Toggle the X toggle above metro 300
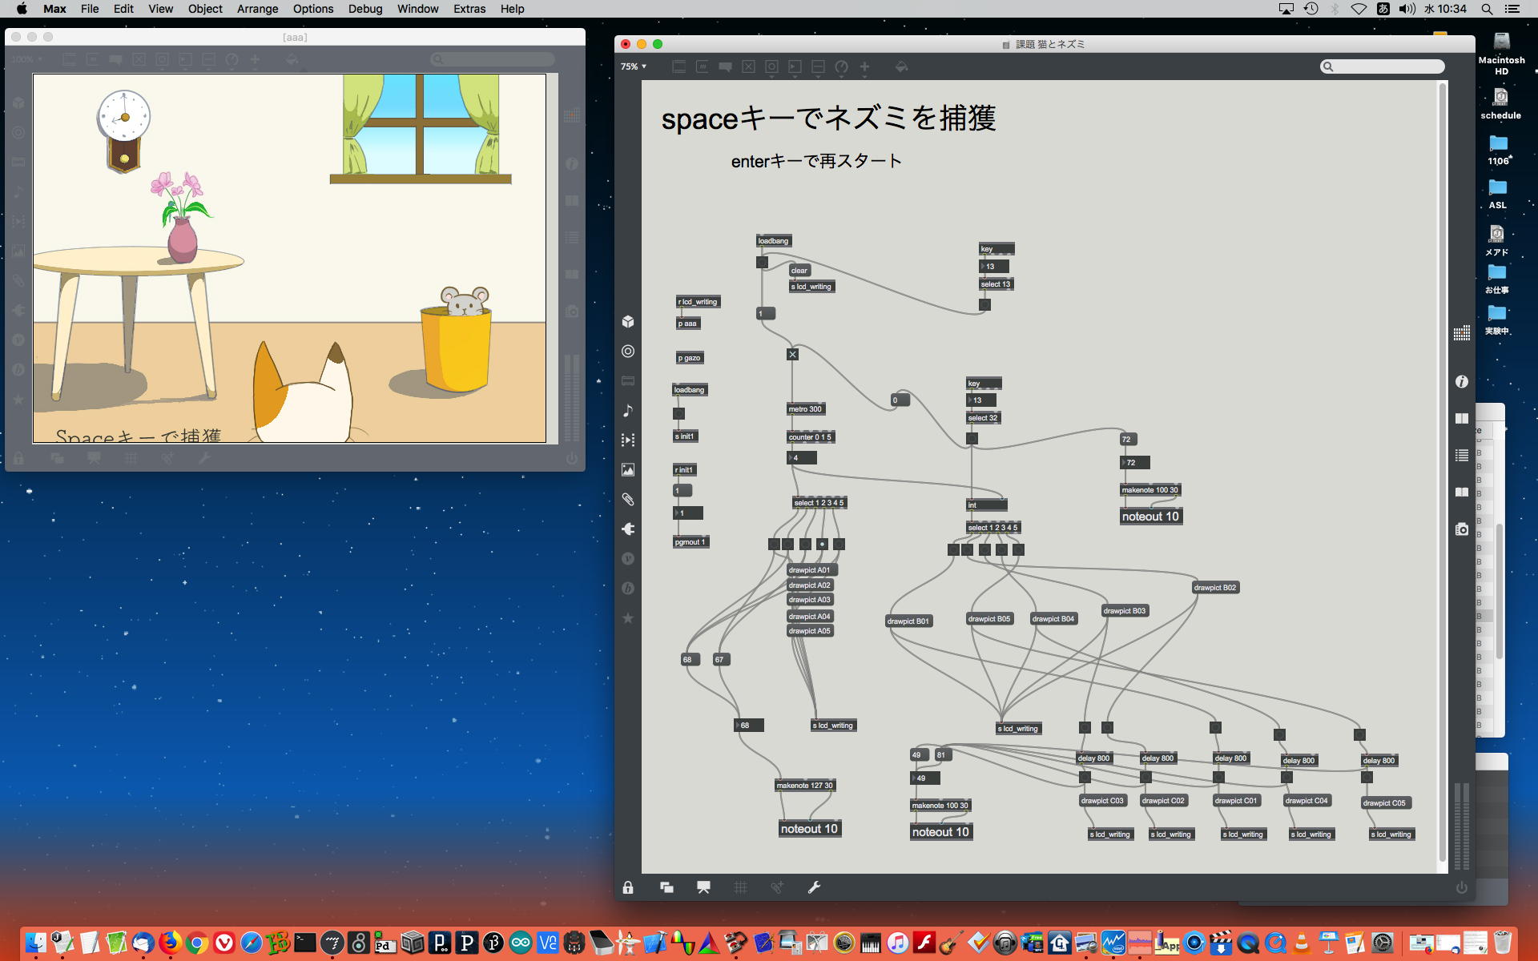This screenshot has width=1538, height=961. tap(792, 355)
